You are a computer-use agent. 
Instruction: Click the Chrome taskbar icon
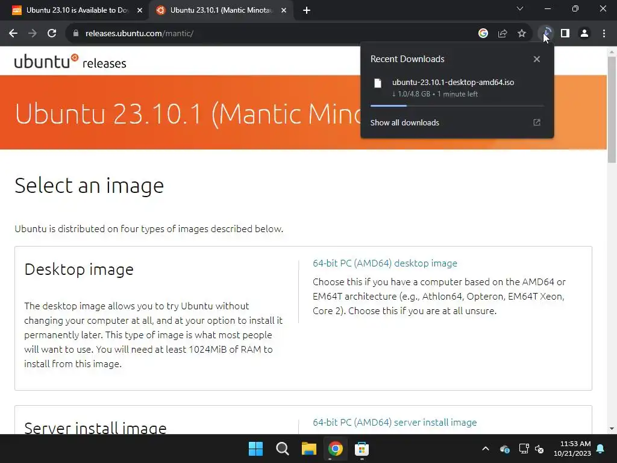(335, 449)
